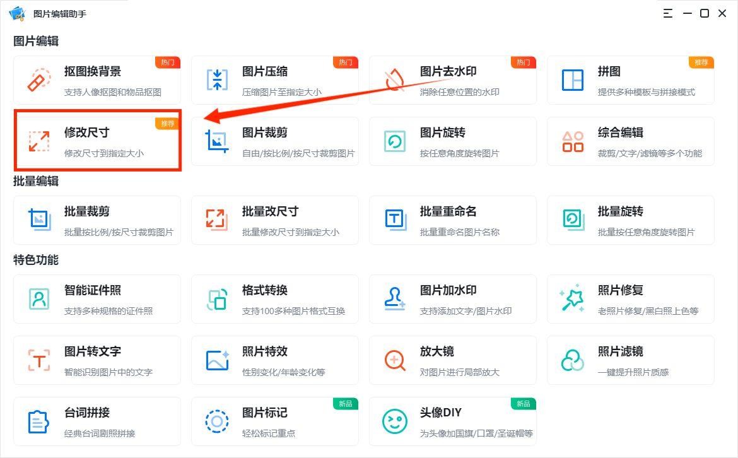Image resolution: width=738 pixels, height=458 pixels.
Task: Open the hamburger menu in title bar
Action: click(x=667, y=13)
